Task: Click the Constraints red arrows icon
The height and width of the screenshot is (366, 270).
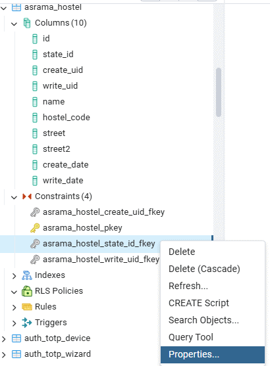Action: (x=27, y=196)
